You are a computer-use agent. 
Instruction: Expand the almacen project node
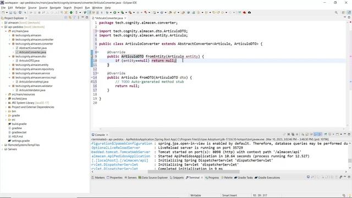[2, 23]
